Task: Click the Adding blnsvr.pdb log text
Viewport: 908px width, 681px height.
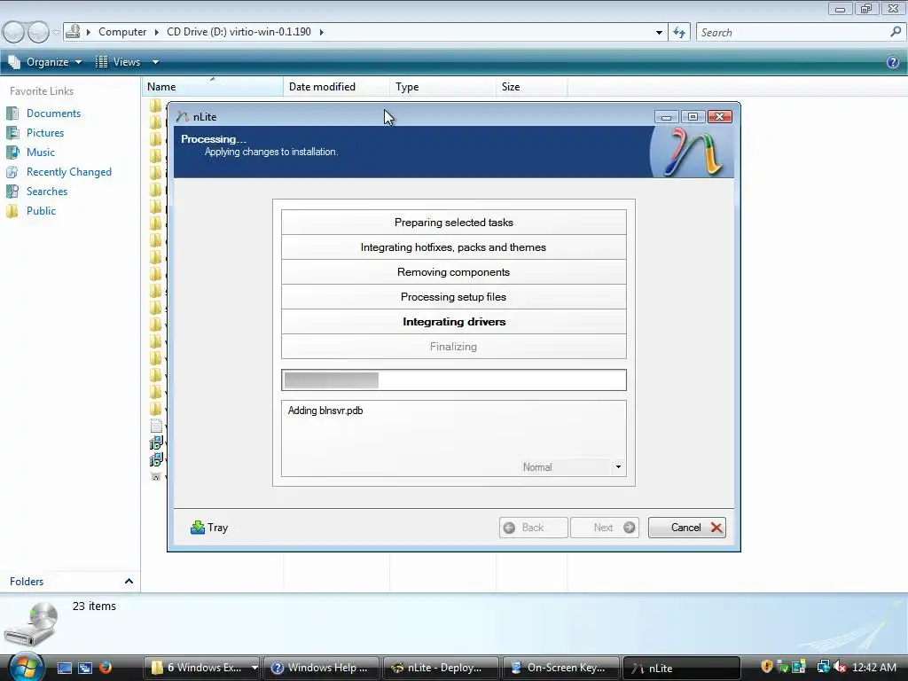Action: (325, 411)
